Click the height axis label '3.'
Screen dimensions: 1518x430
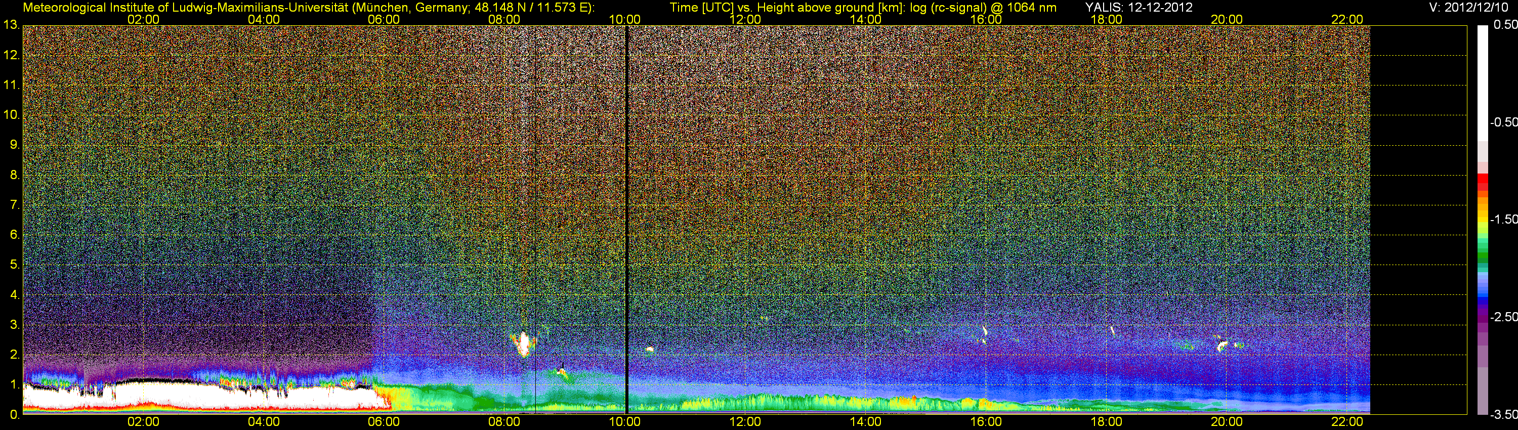pos(15,325)
